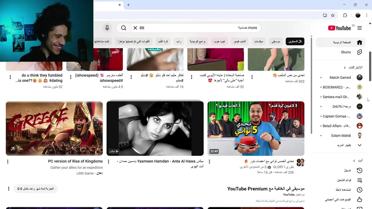The image size is (372, 209).
Task: Open the Drb7h subscription channel
Action: [x=341, y=107]
